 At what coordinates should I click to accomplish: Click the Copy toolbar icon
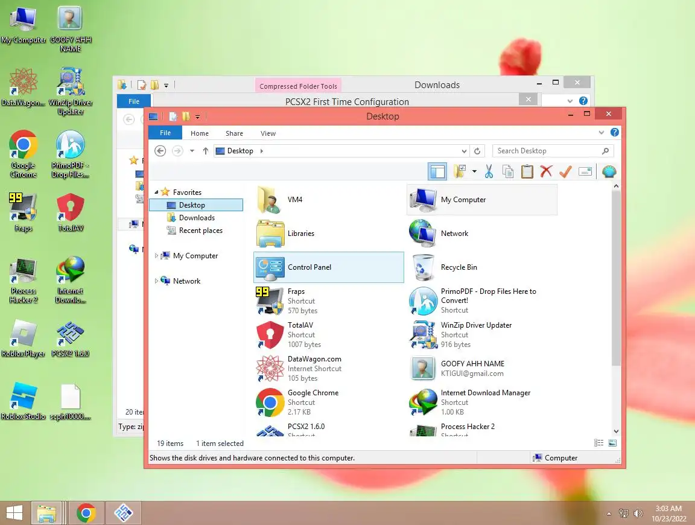(508, 171)
